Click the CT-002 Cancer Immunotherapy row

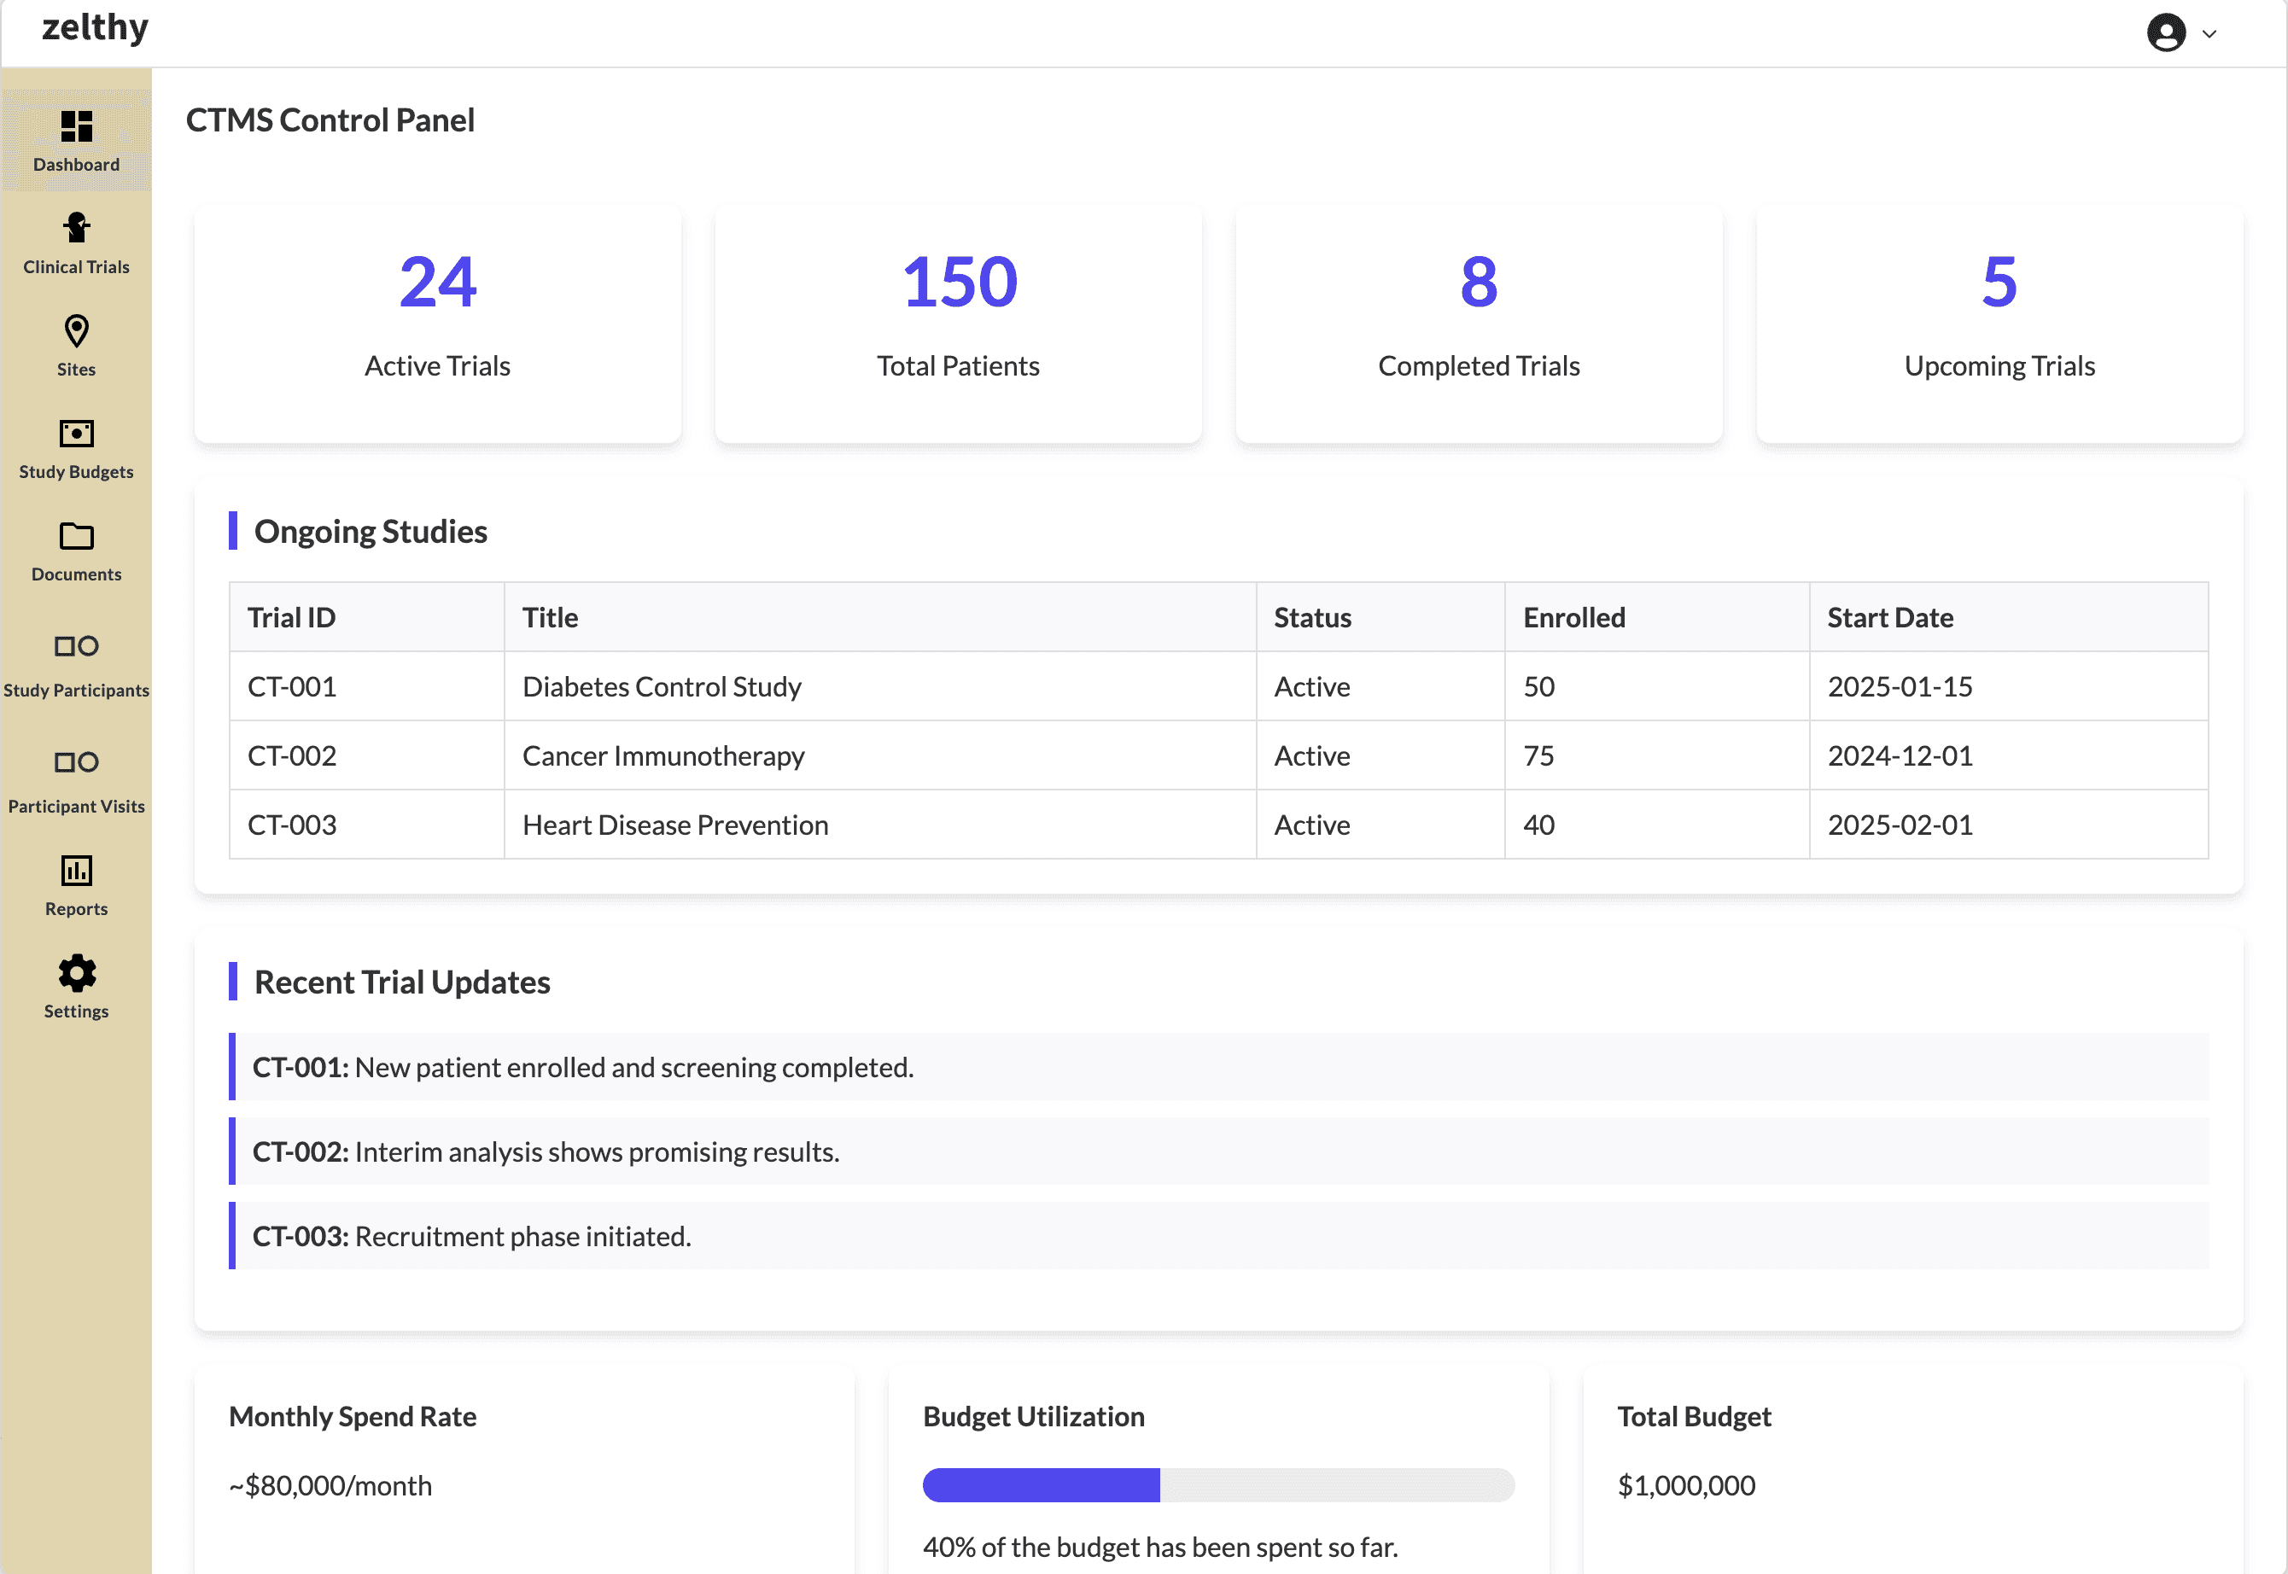[x=1217, y=755]
